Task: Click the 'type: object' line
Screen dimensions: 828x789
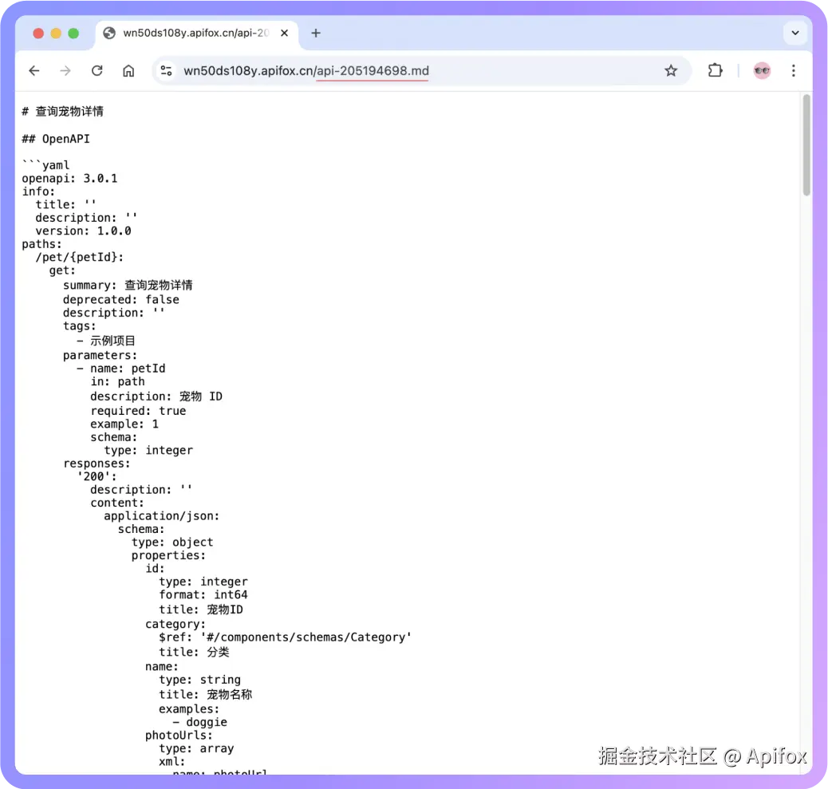Action: coord(172,542)
